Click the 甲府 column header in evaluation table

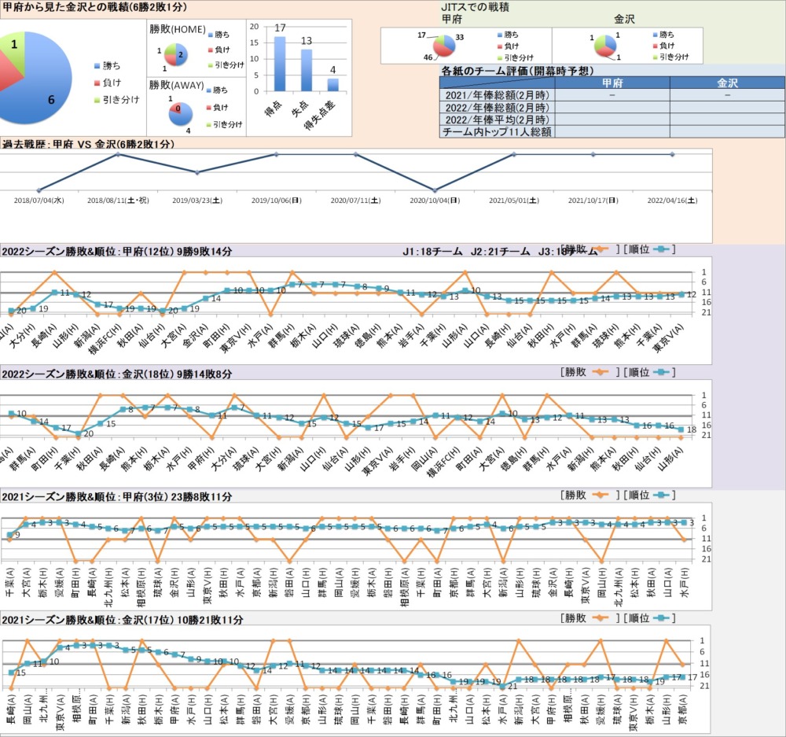coord(612,83)
